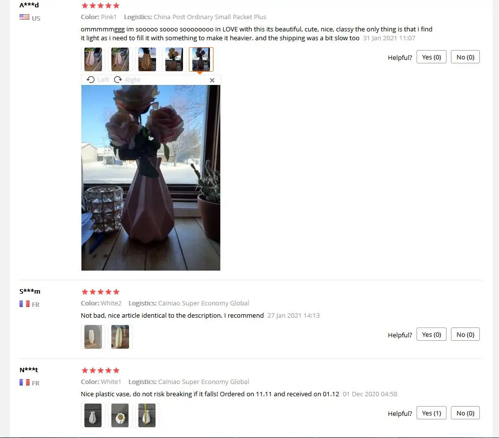Click Yes (0) on S***m's review
The height and width of the screenshot is (438, 499).
(431, 334)
